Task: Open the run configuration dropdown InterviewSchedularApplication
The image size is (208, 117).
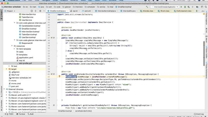Action: click(165, 7)
